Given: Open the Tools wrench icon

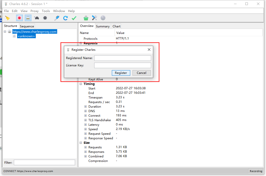Looking at the screenshot, I should click(94, 18).
